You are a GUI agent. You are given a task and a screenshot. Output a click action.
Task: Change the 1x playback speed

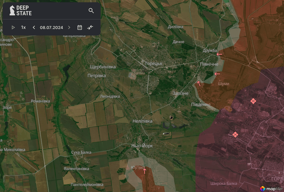click(23, 28)
